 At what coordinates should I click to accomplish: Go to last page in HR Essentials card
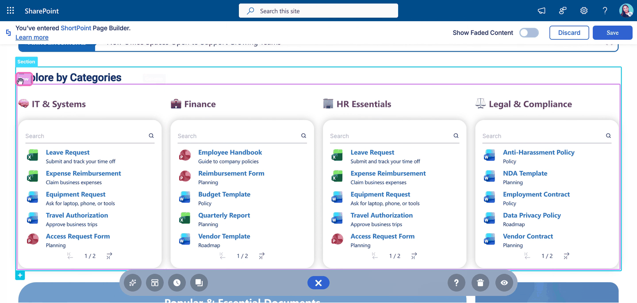tap(414, 256)
